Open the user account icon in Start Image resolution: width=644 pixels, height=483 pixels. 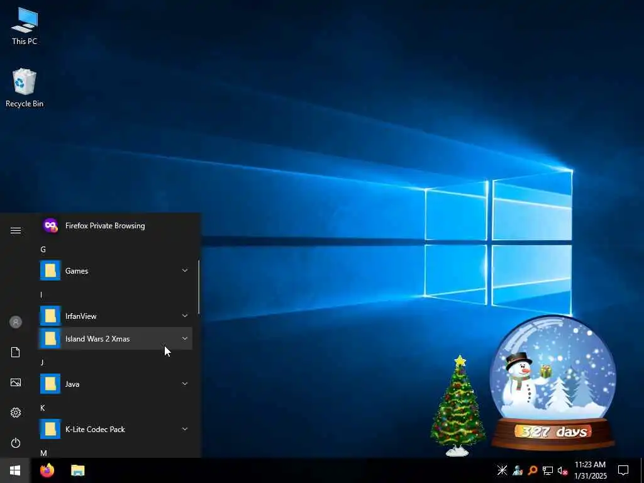coord(16,322)
